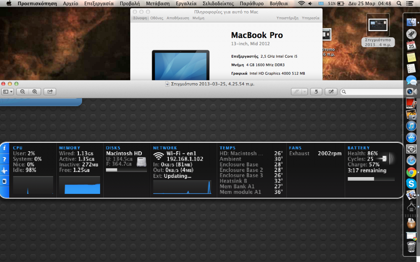Open the Μετάβαση menu
Viewport: 420px width, 262px height.
[158, 3]
